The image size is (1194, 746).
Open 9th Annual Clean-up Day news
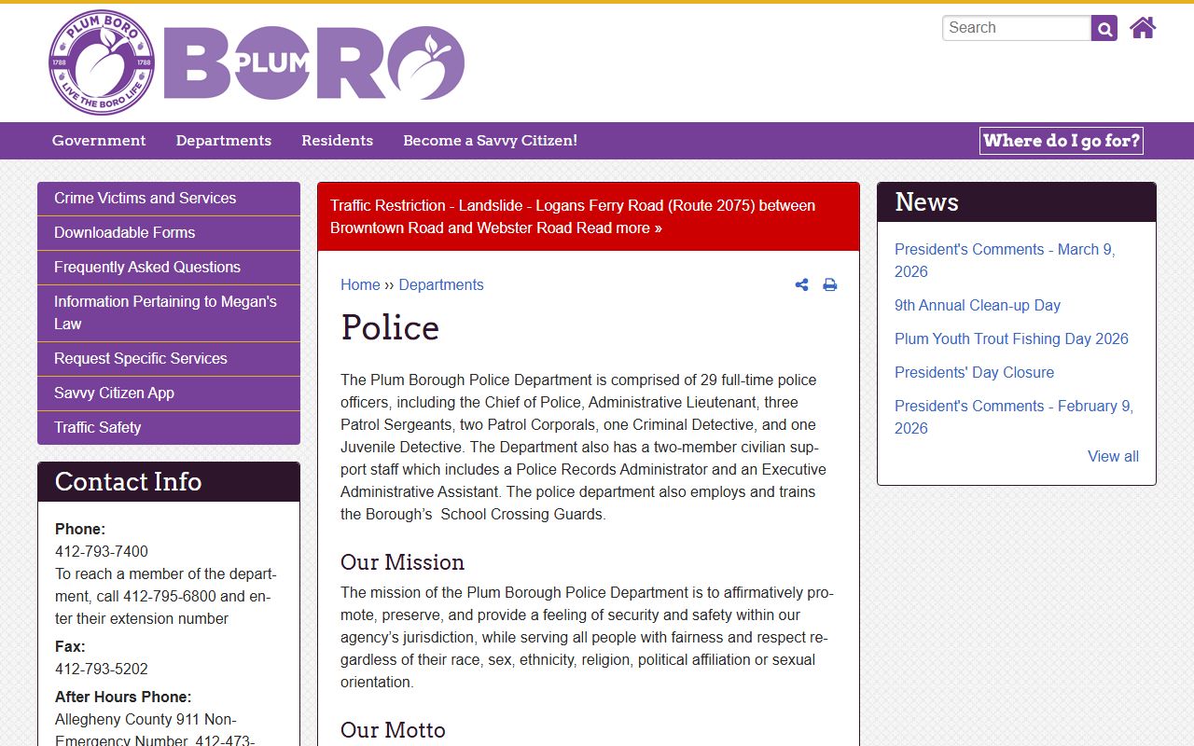tap(978, 305)
